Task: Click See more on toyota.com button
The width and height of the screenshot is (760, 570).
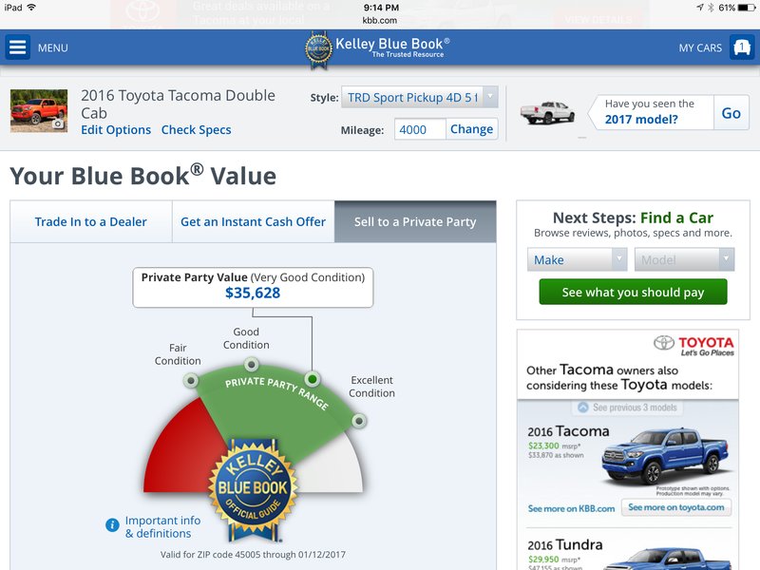Action: (676, 507)
